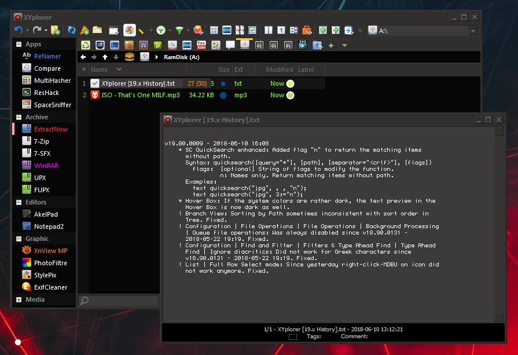Open dropdown beside plain green funnel
The height and width of the screenshot is (355, 518).
pos(188,31)
